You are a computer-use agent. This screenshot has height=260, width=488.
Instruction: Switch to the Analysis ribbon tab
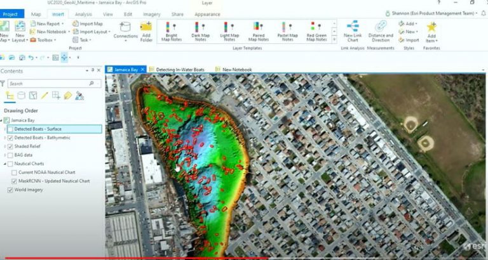point(83,15)
